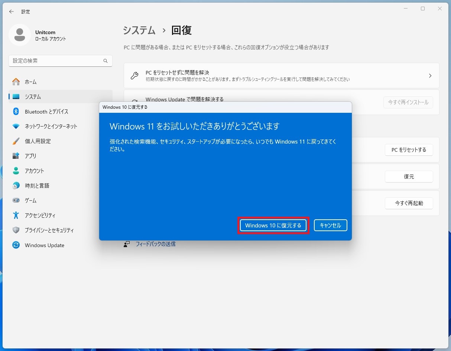
Task: Click the Apps icon in sidebar
Action: click(x=16, y=156)
